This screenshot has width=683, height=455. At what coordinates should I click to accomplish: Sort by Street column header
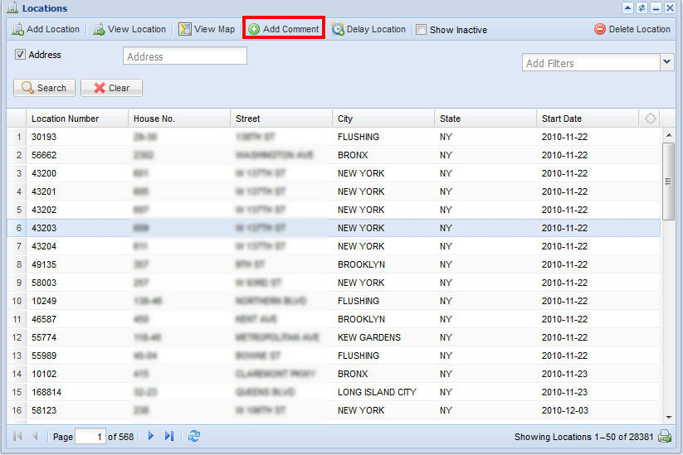281,119
